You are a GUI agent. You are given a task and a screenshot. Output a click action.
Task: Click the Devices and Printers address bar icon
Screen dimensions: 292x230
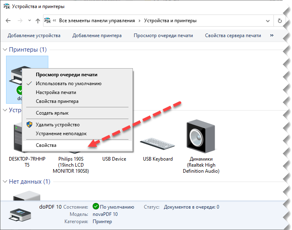(48, 21)
